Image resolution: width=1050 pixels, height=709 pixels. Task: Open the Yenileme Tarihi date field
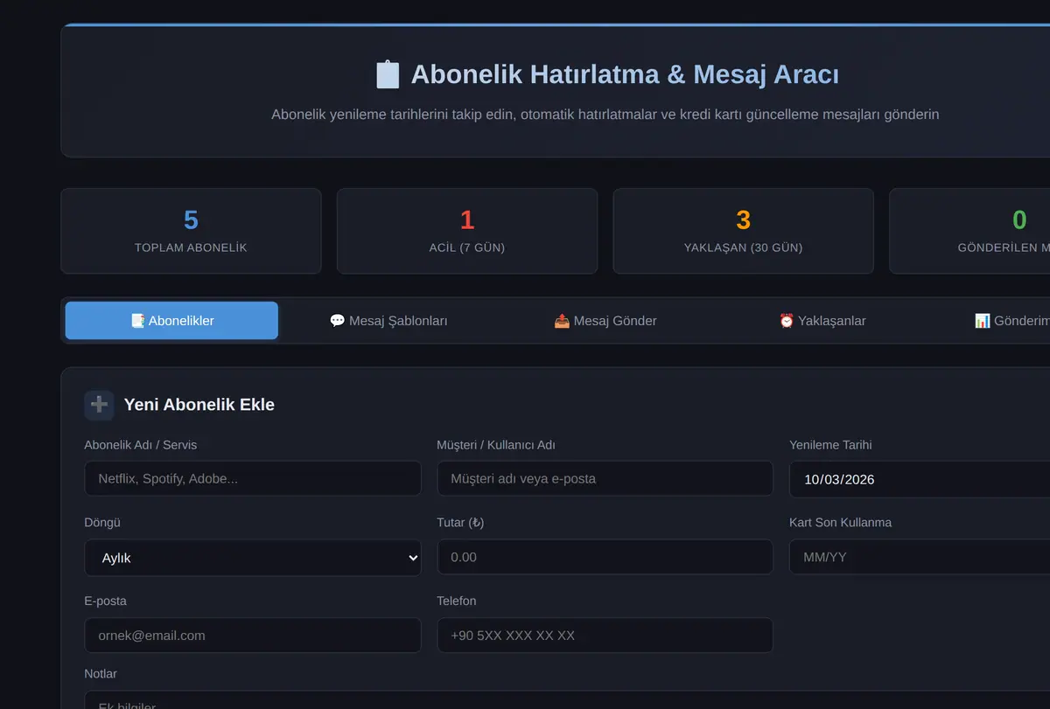[920, 479]
